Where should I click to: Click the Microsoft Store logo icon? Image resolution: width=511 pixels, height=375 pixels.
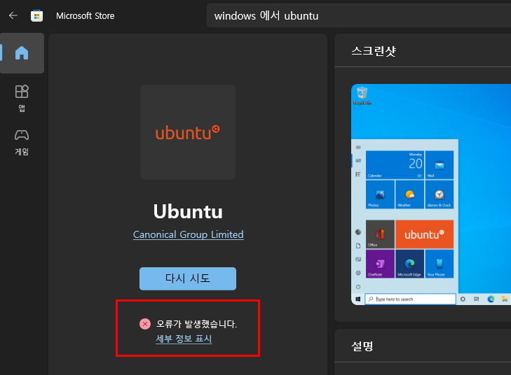tap(37, 15)
